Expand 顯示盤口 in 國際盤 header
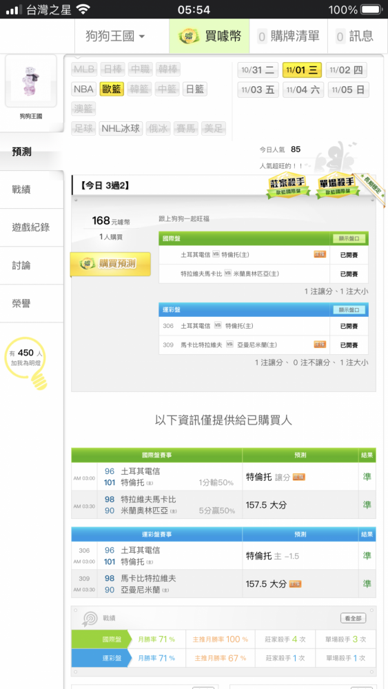Screen dimensions: 388x689 coord(349,238)
